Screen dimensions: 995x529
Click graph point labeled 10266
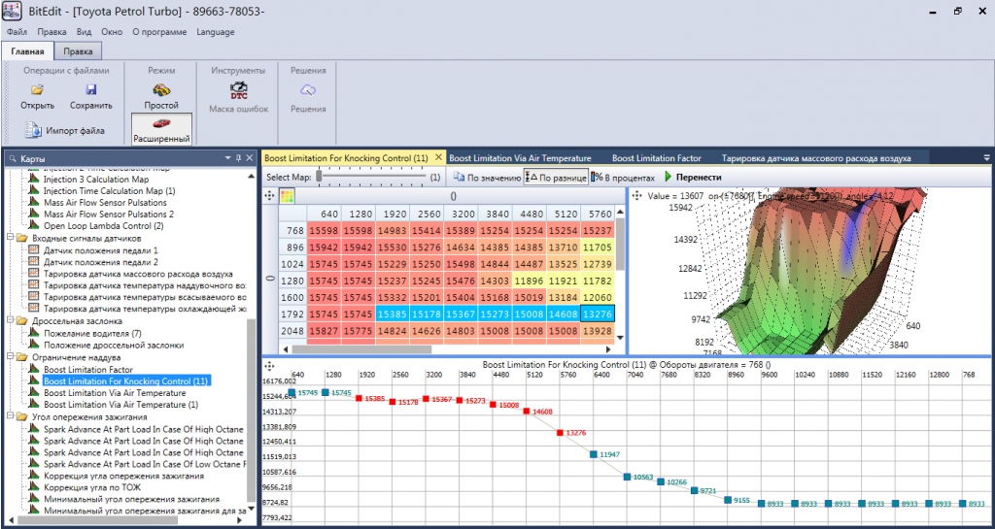(x=661, y=481)
